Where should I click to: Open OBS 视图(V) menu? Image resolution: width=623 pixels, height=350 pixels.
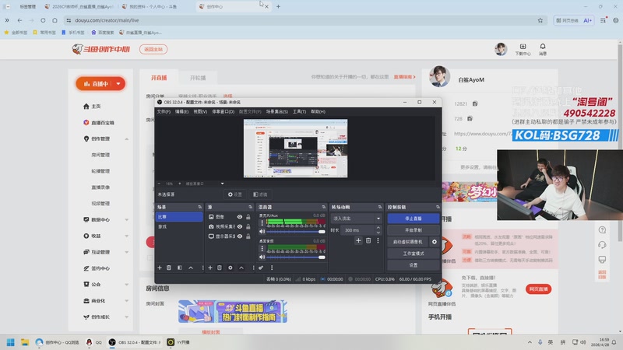(x=200, y=112)
